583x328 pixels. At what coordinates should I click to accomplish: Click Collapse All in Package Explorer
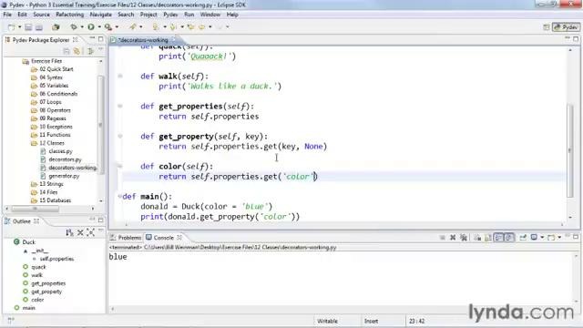point(66,51)
